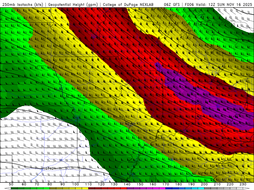254x190 pixels.
Task: Click the "100" legend value
Action: (x=76, y=184)
